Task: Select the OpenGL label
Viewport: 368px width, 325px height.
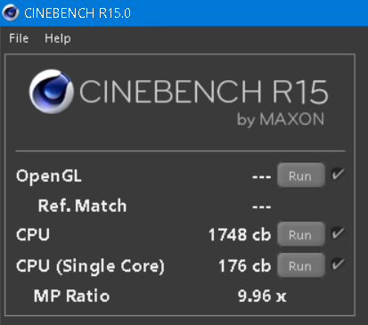Action: click(49, 176)
